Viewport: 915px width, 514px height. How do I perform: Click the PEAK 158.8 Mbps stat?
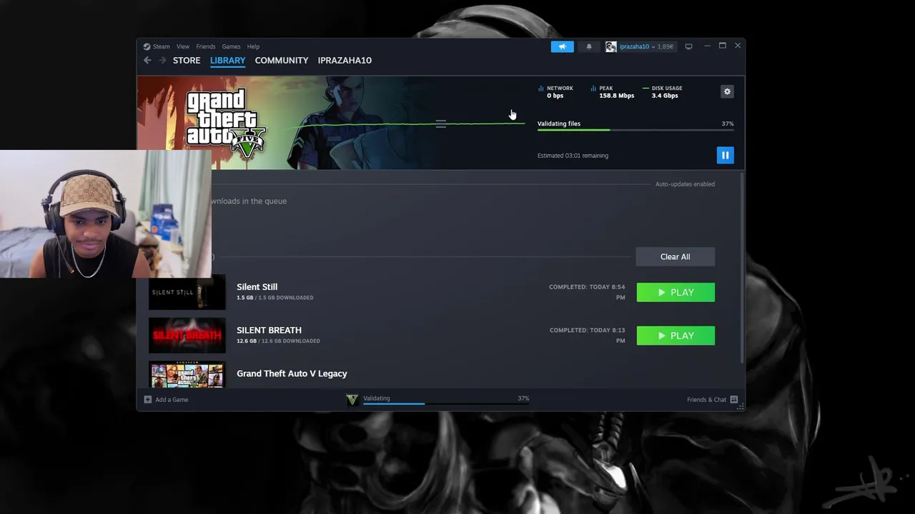612,92
